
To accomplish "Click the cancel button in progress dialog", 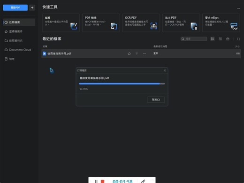I will pyautogui.click(x=156, y=99).
